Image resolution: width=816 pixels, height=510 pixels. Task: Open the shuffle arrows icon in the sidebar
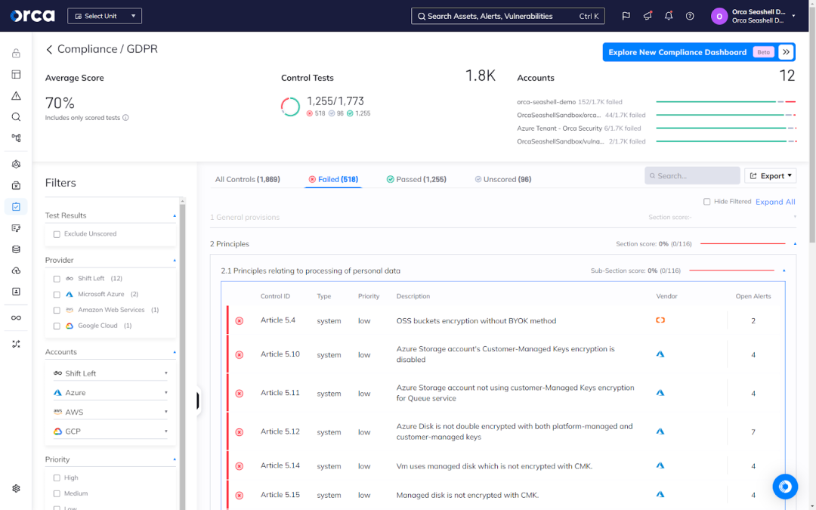pos(16,344)
